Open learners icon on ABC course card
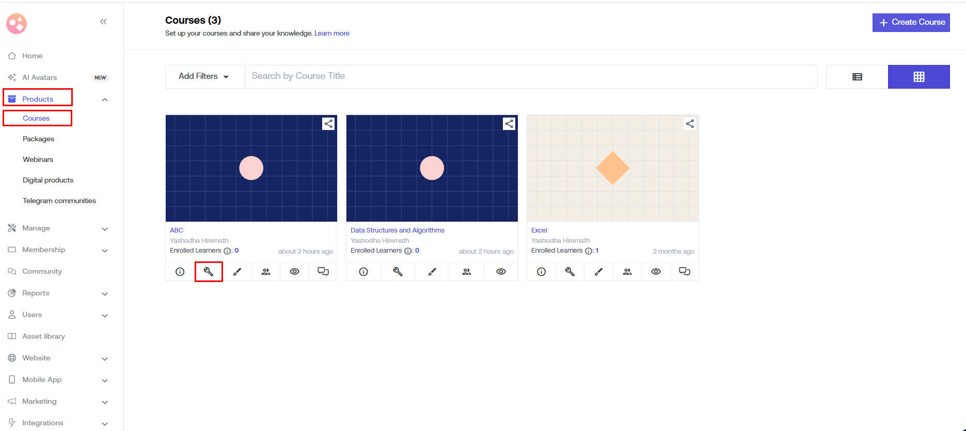Viewport: 966px width, 431px height. click(x=266, y=272)
